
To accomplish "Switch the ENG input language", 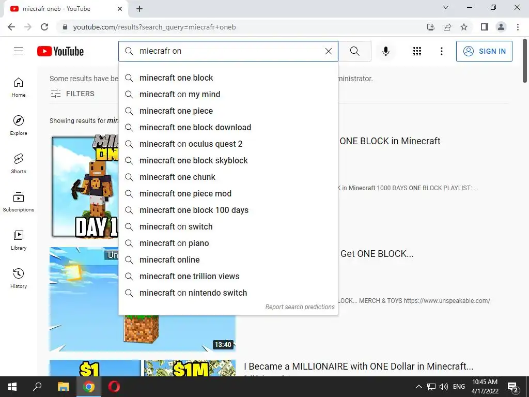I will pos(459,387).
